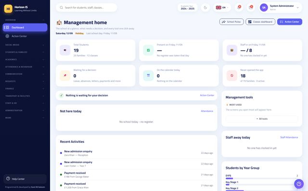
Task: Open the Never opened the app card
Action: click(x=262, y=76)
